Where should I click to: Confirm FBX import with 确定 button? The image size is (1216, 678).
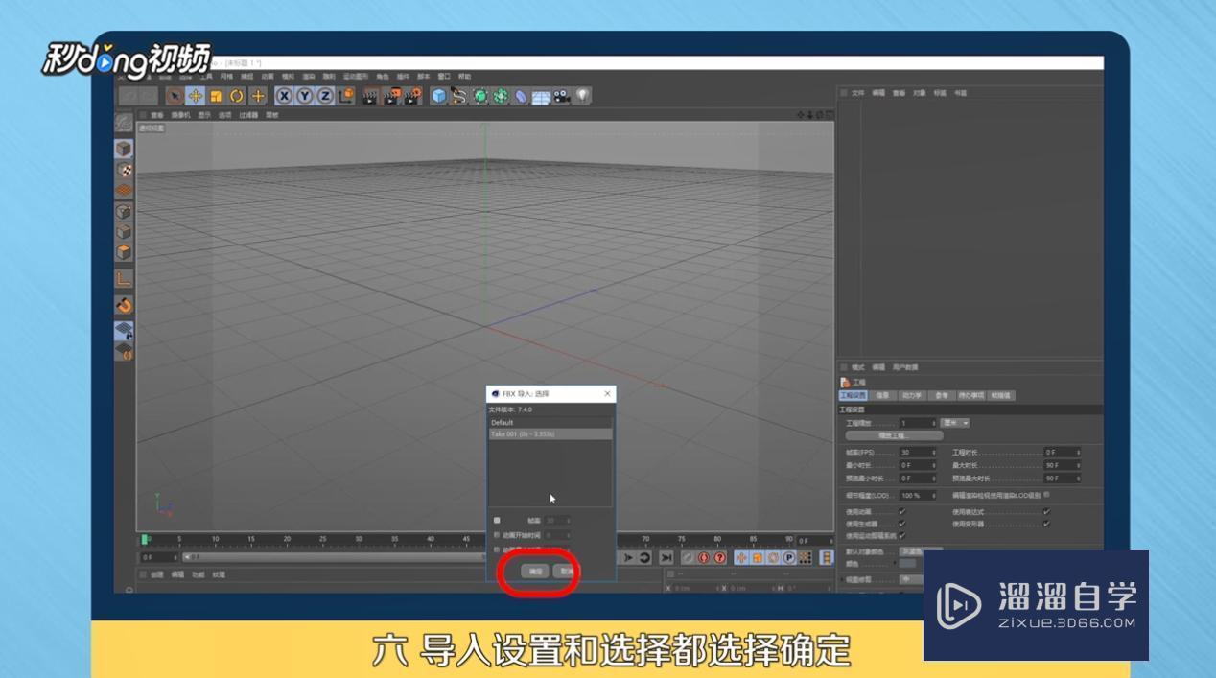[x=535, y=571]
